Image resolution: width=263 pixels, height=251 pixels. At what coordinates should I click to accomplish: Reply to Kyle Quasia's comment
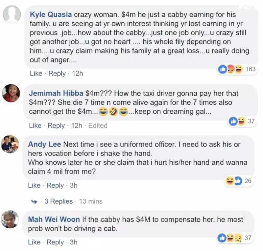point(57,74)
